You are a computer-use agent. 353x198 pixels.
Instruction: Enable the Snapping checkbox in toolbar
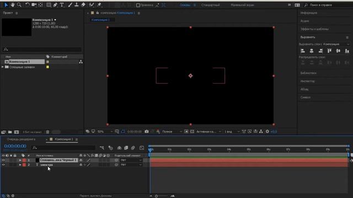[x=138, y=5]
